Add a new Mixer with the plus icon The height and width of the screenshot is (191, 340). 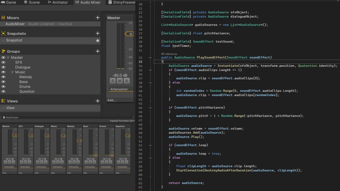pyautogui.click(x=98, y=18)
